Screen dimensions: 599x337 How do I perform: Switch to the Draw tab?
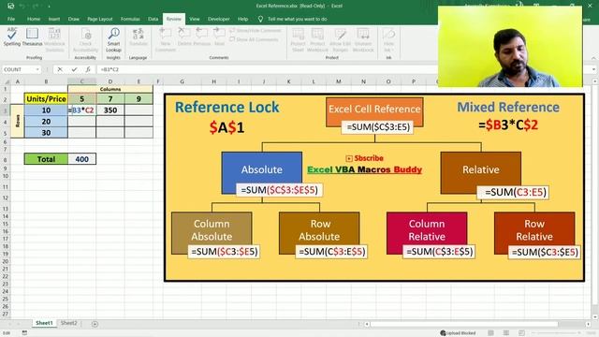(x=73, y=19)
